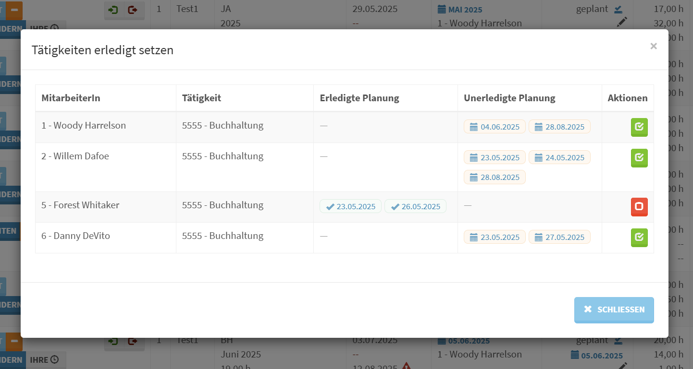
Task: Click the MAI 2025 calendar link
Action: [460, 10]
